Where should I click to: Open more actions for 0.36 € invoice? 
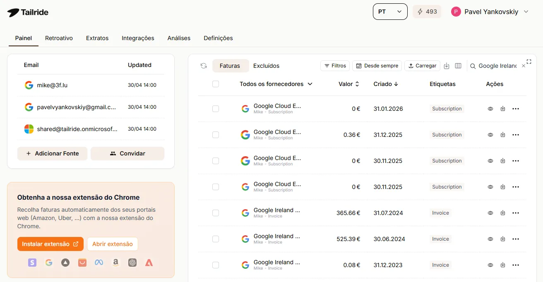(x=516, y=135)
